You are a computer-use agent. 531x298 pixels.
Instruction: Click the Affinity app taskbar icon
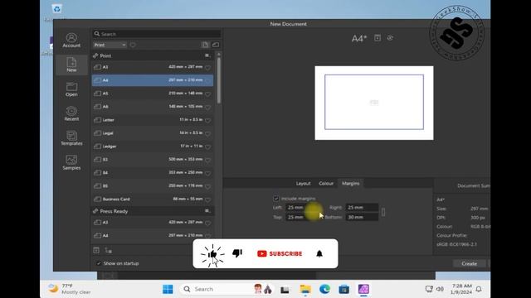coord(363,289)
